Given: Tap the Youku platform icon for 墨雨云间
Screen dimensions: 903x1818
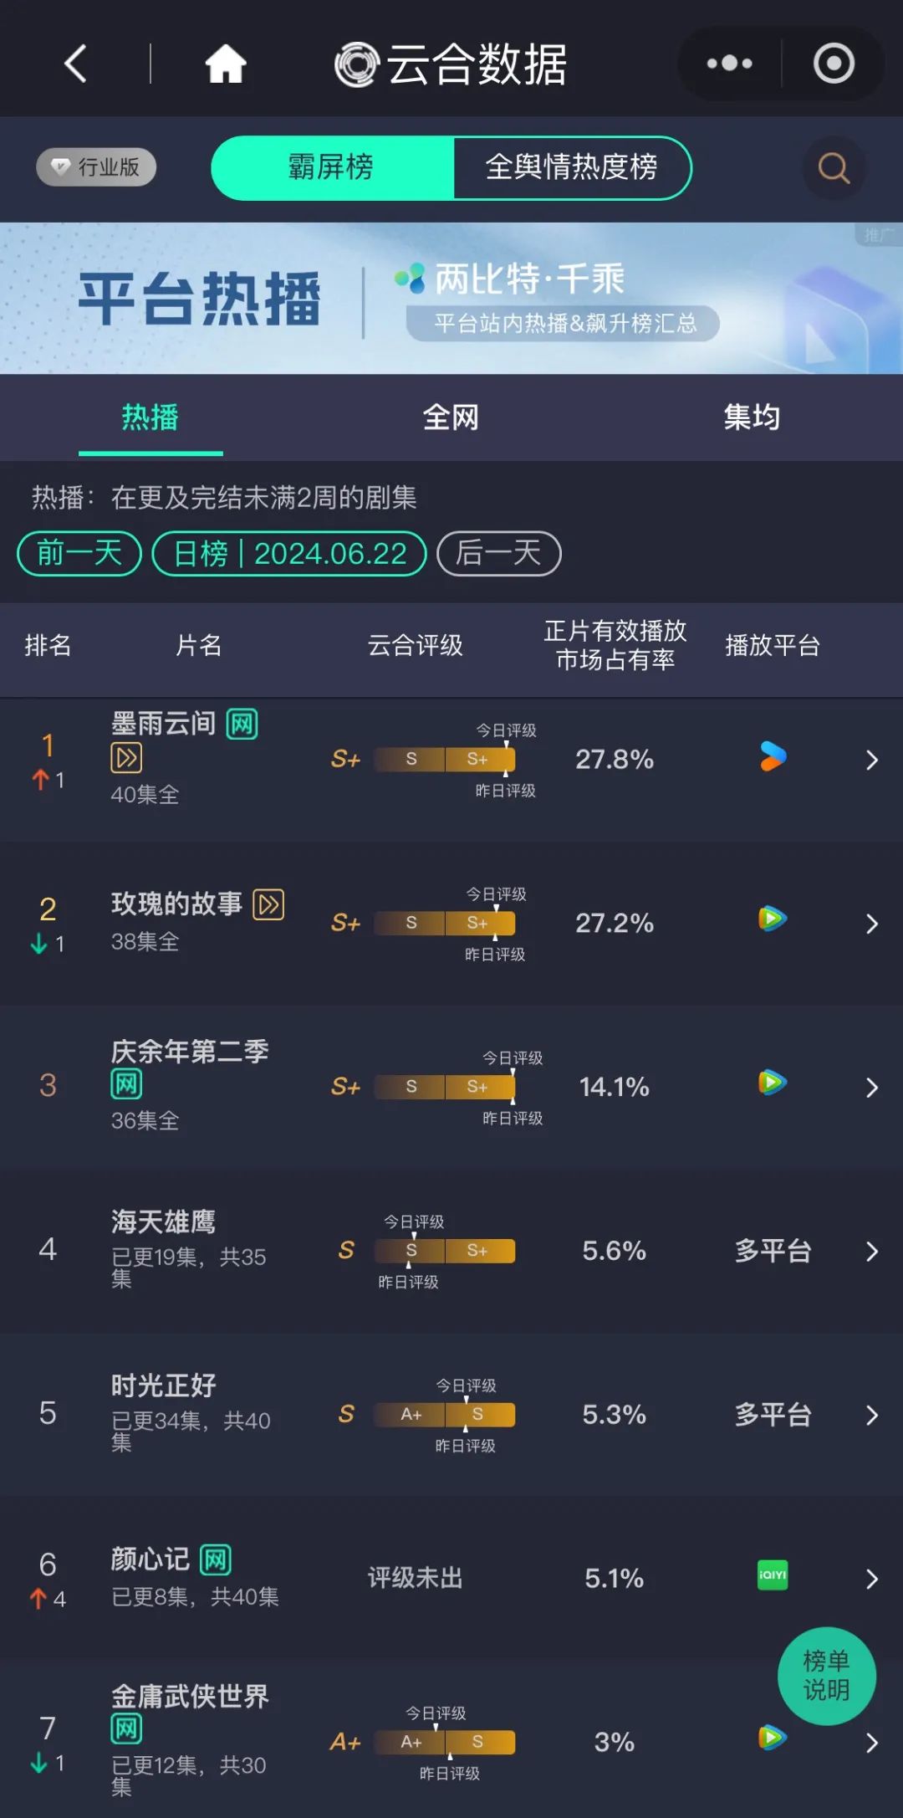Looking at the screenshot, I should [773, 757].
